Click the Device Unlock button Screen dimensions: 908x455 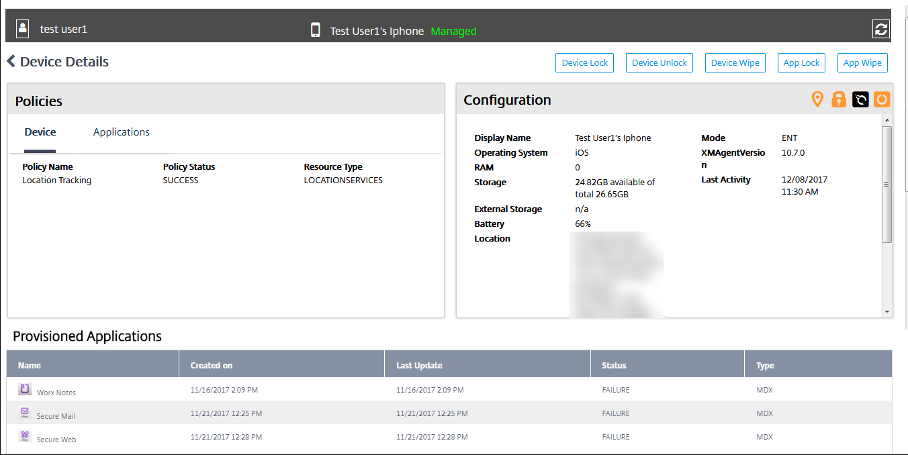pos(660,62)
